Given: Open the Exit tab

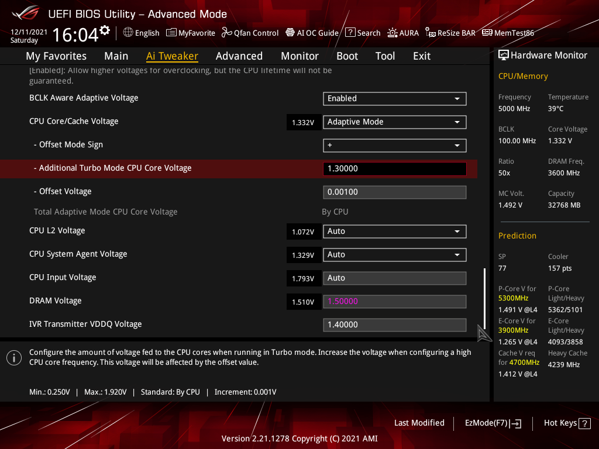Looking at the screenshot, I should coord(422,56).
